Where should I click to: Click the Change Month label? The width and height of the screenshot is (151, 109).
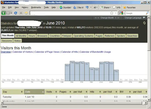pyautogui.click(x=107, y=18)
